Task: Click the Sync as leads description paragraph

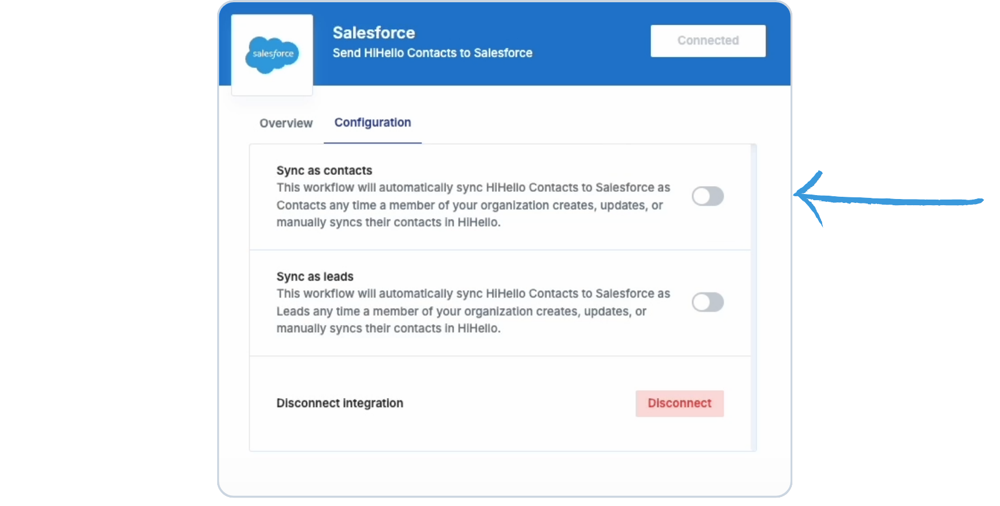Action: click(473, 311)
